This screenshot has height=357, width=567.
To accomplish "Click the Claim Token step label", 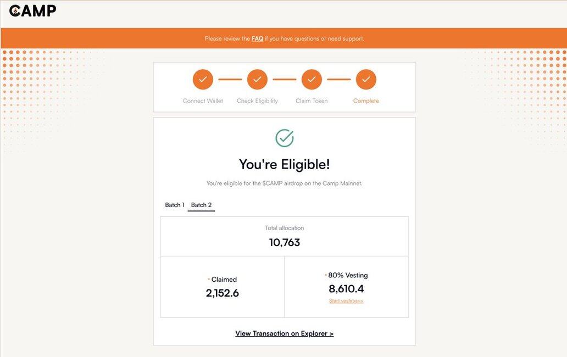I will pos(312,101).
